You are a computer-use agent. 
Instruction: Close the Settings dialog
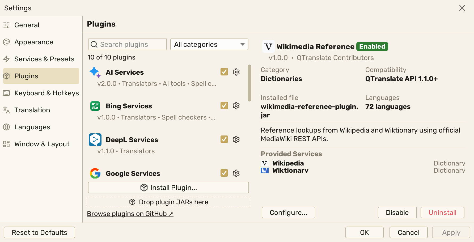click(x=462, y=8)
